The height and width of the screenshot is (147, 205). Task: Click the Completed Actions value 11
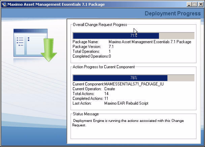(106, 98)
